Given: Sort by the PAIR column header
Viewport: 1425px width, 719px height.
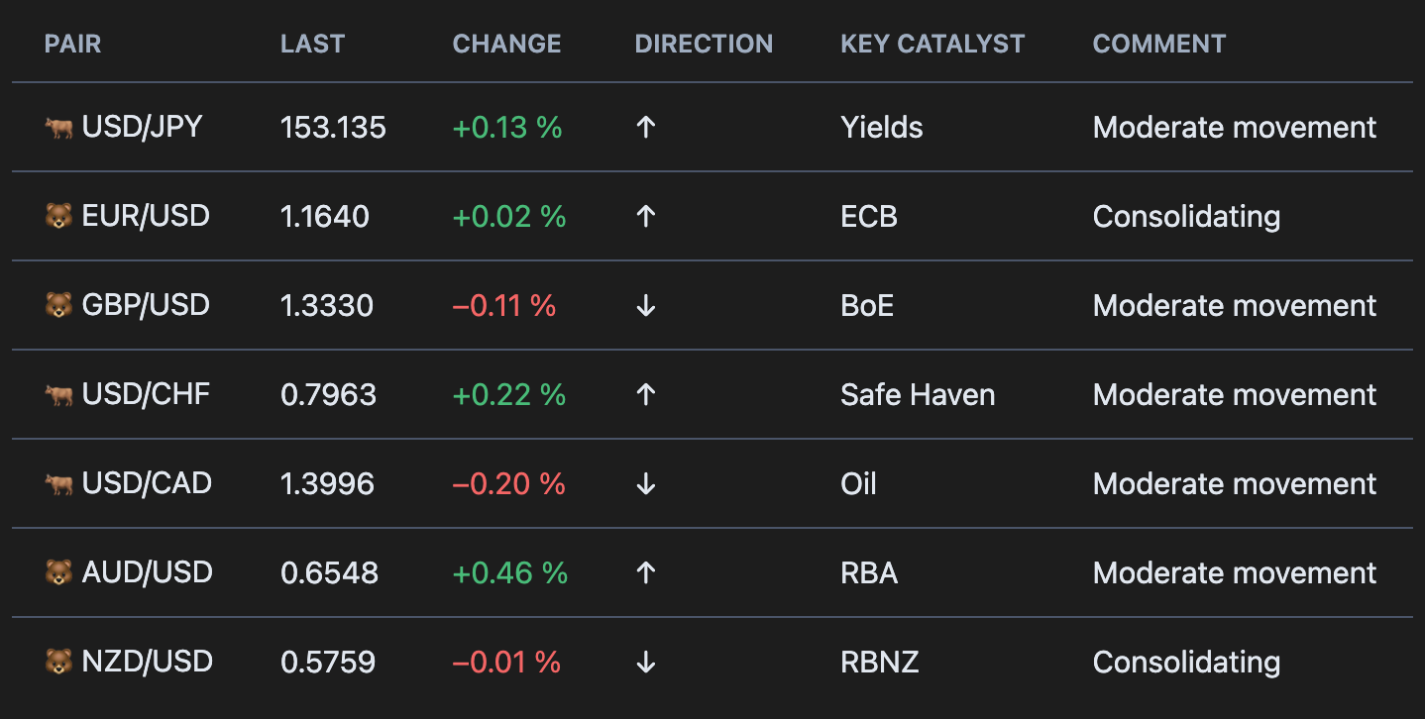Looking at the screenshot, I should (x=73, y=45).
